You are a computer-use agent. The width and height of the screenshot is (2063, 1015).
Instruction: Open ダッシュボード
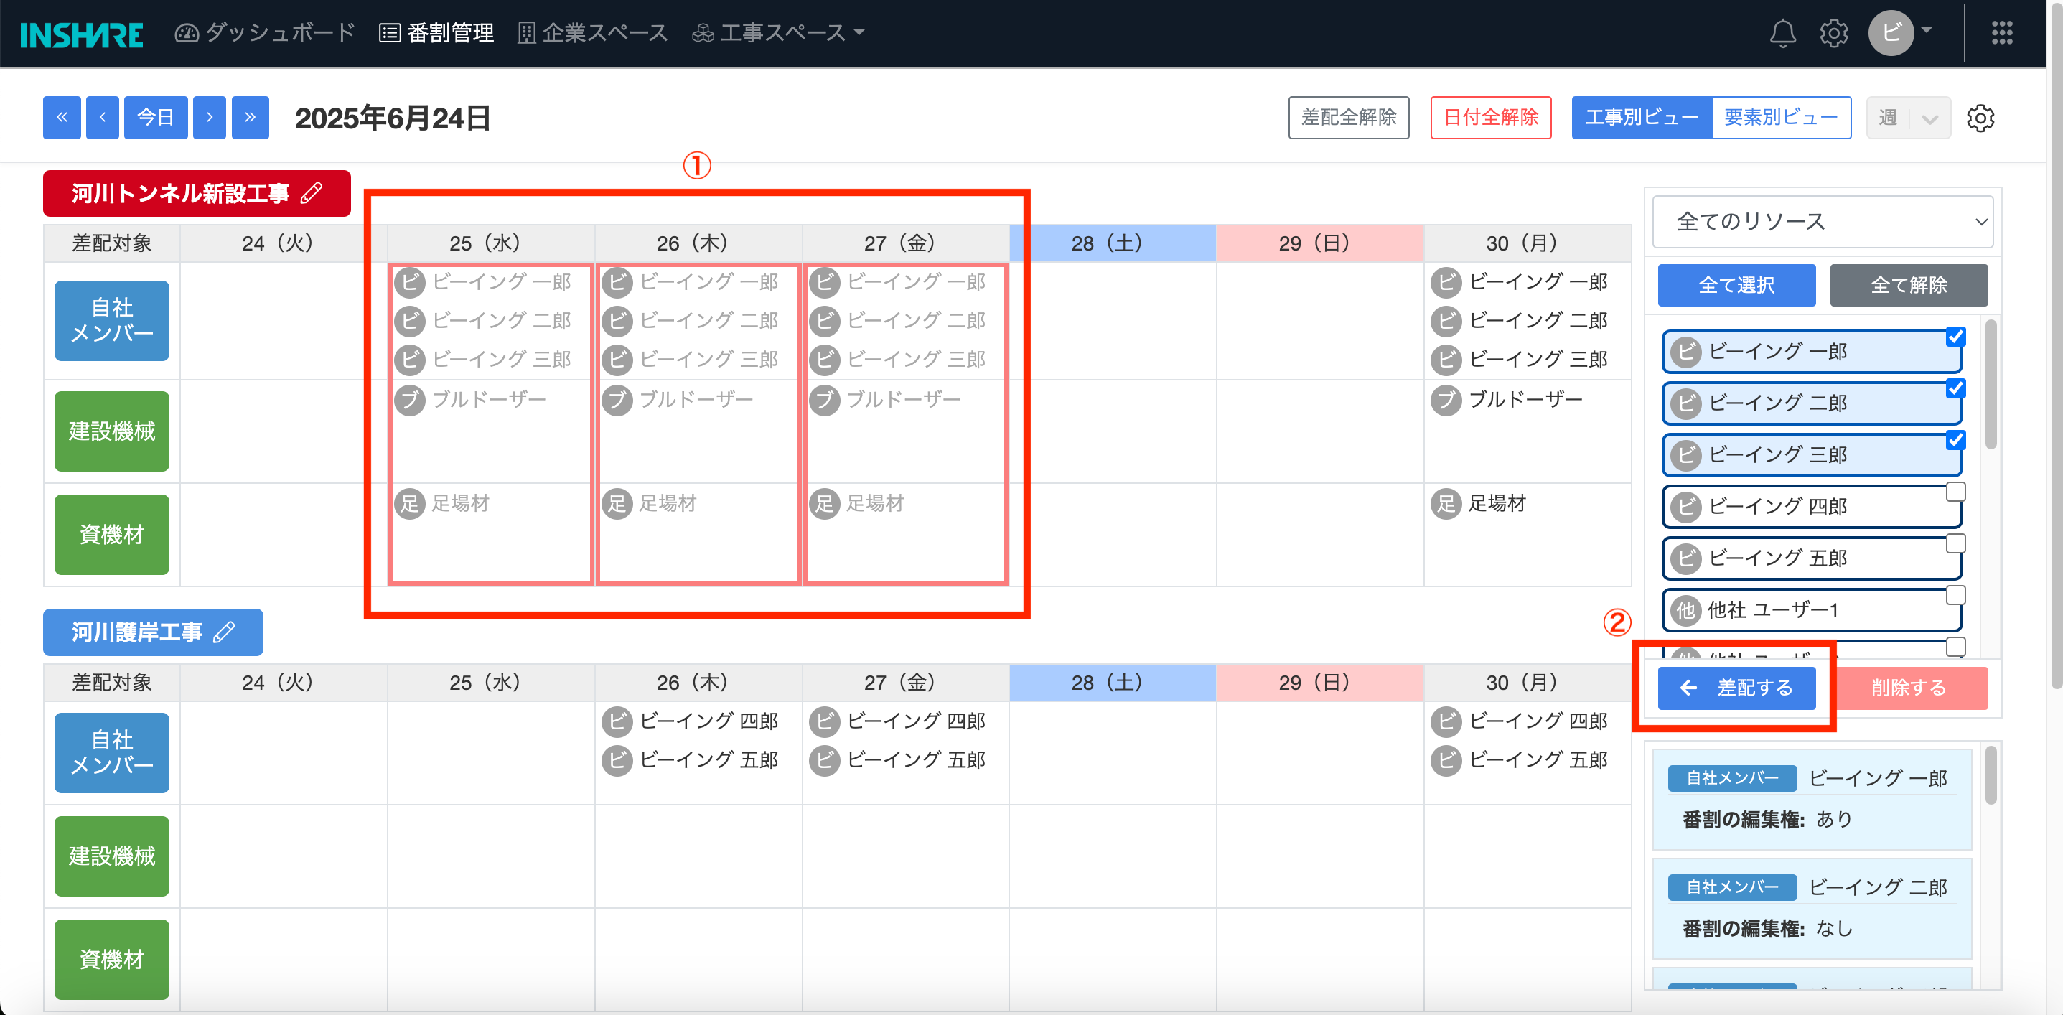tap(265, 33)
